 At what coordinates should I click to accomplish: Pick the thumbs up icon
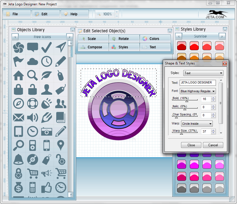point(47,187)
